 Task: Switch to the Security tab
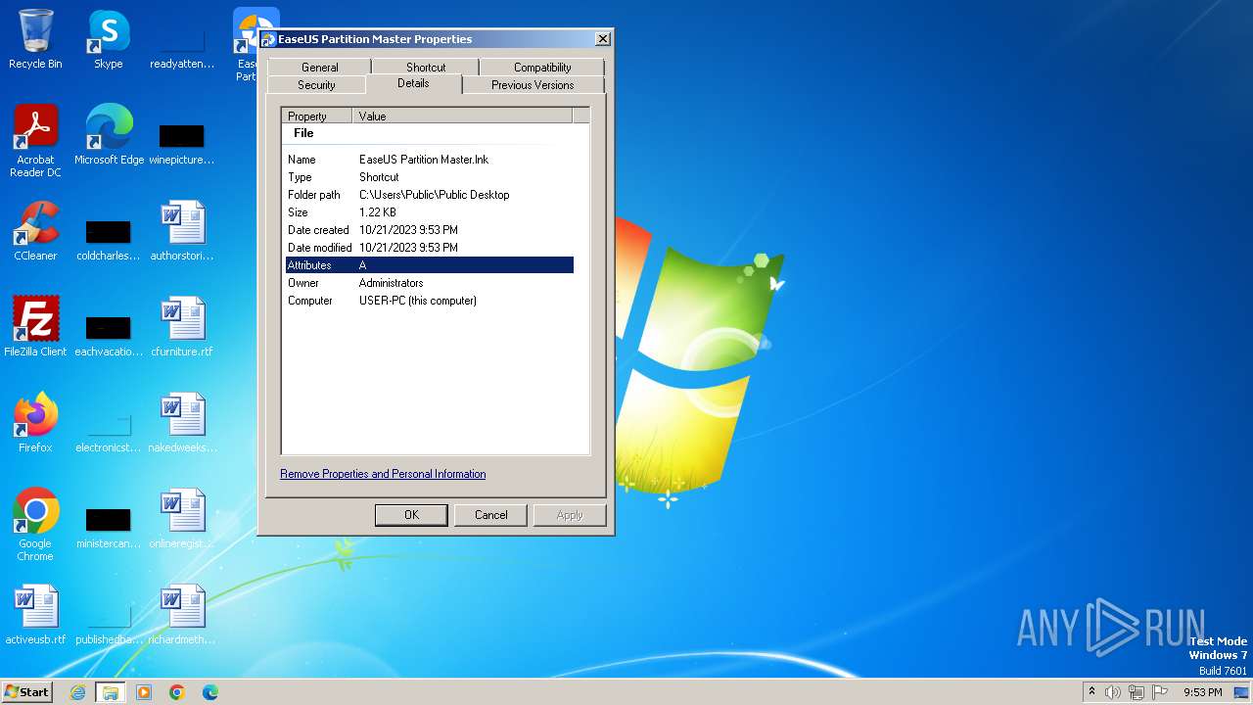[316, 85]
